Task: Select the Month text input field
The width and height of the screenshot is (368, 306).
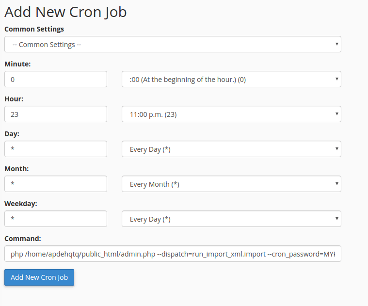Action: 56,184
